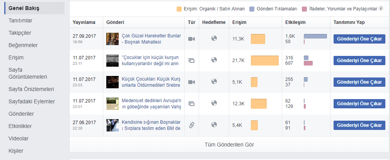Image resolution: width=390 pixels, height=160 pixels.
Task: Click globe targeting icon for 27.06.2017 post
Action: [214, 124]
